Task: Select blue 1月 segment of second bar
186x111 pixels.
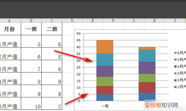Action: (147, 97)
